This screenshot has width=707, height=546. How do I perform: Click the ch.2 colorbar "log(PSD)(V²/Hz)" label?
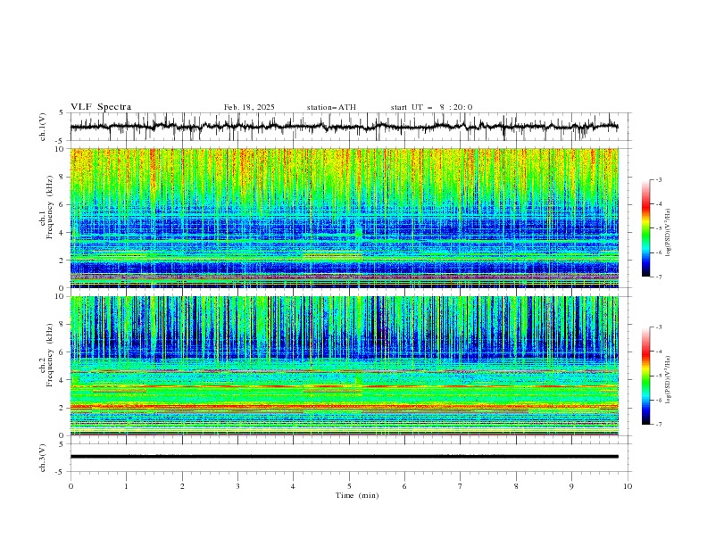tap(669, 379)
